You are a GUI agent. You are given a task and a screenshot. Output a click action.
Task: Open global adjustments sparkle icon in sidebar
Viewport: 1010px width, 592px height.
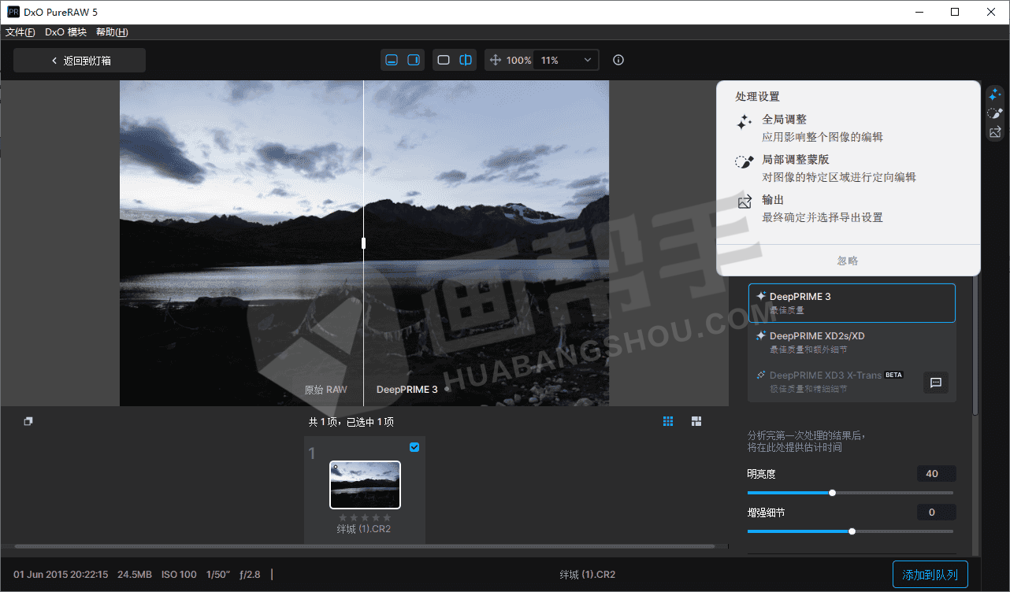point(995,94)
